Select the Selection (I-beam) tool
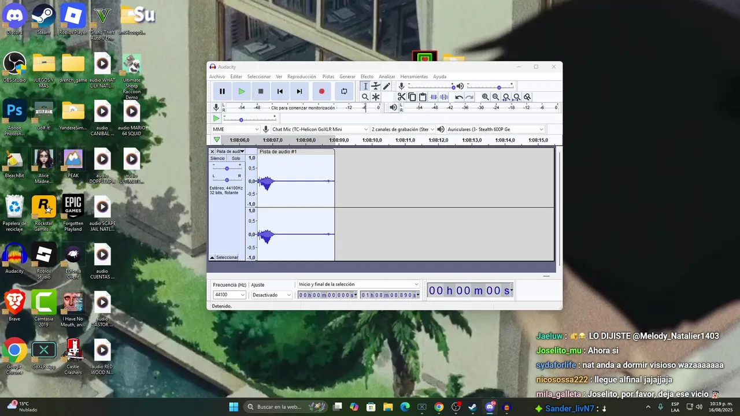 (365, 86)
